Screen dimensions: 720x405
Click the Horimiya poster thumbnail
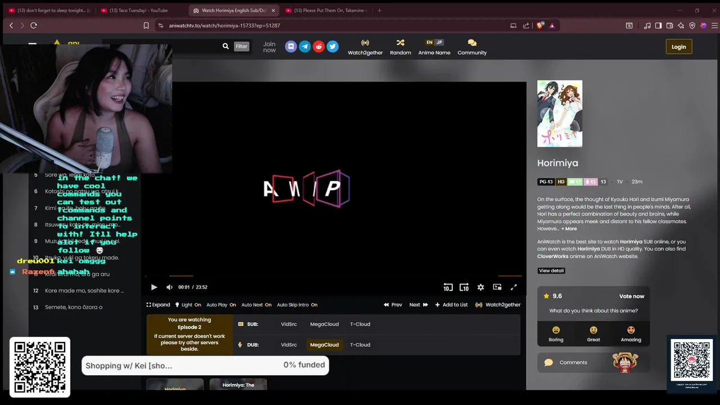tap(560, 114)
